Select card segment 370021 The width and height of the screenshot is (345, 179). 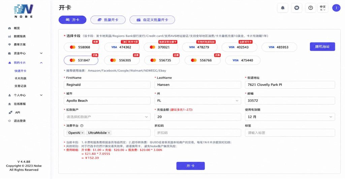point(161,47)
